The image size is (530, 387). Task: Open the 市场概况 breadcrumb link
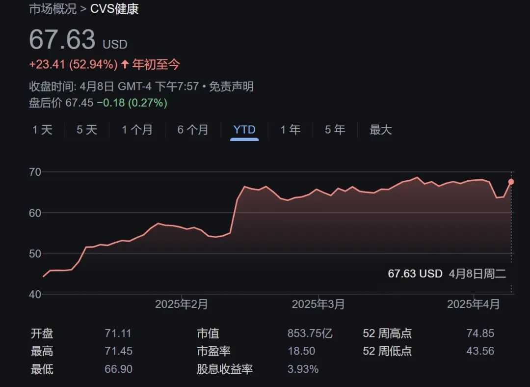tap(53, 9)
